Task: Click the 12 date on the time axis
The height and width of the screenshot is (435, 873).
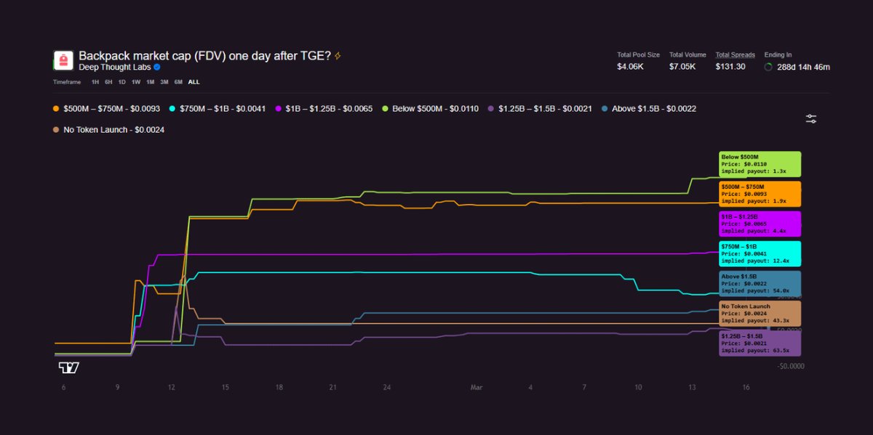Action: (171, 388)
